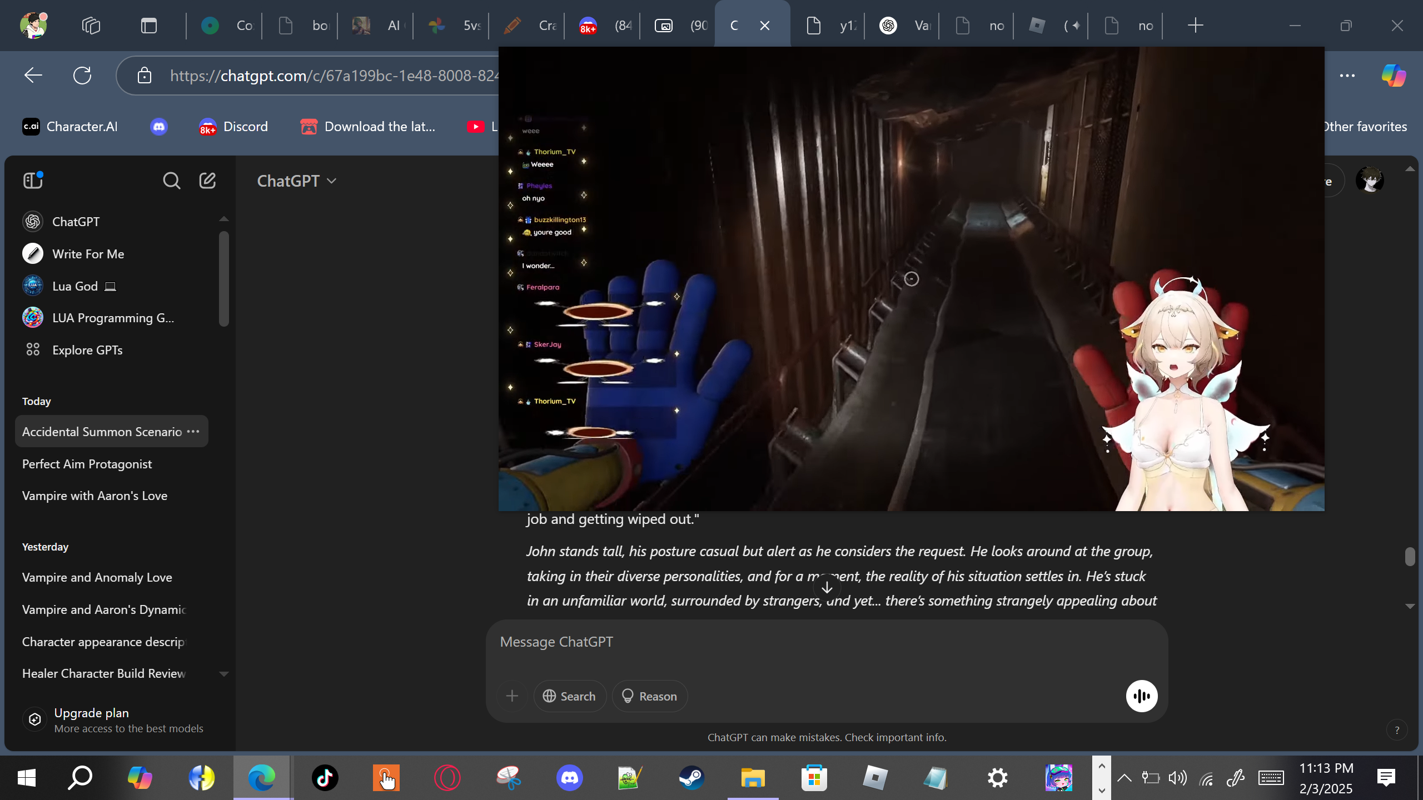Open Discord from the taskbar
This screenshot has width=1423, height=800.
(570, 778)
